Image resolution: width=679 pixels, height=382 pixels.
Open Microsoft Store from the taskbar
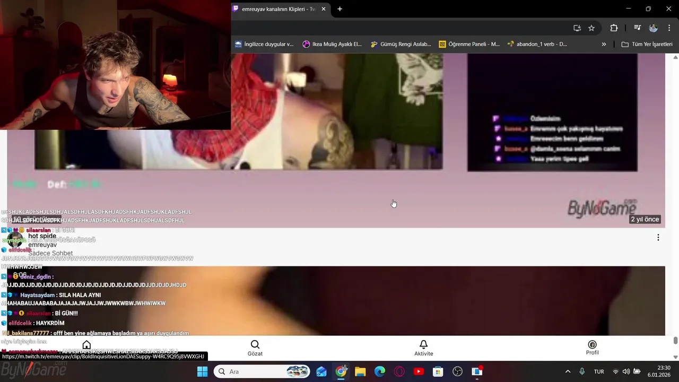tap(438, 371)
